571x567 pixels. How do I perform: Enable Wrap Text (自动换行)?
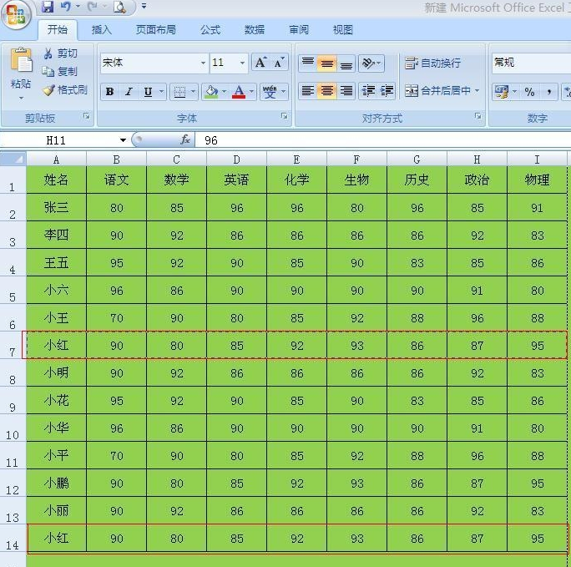[432, 63]
